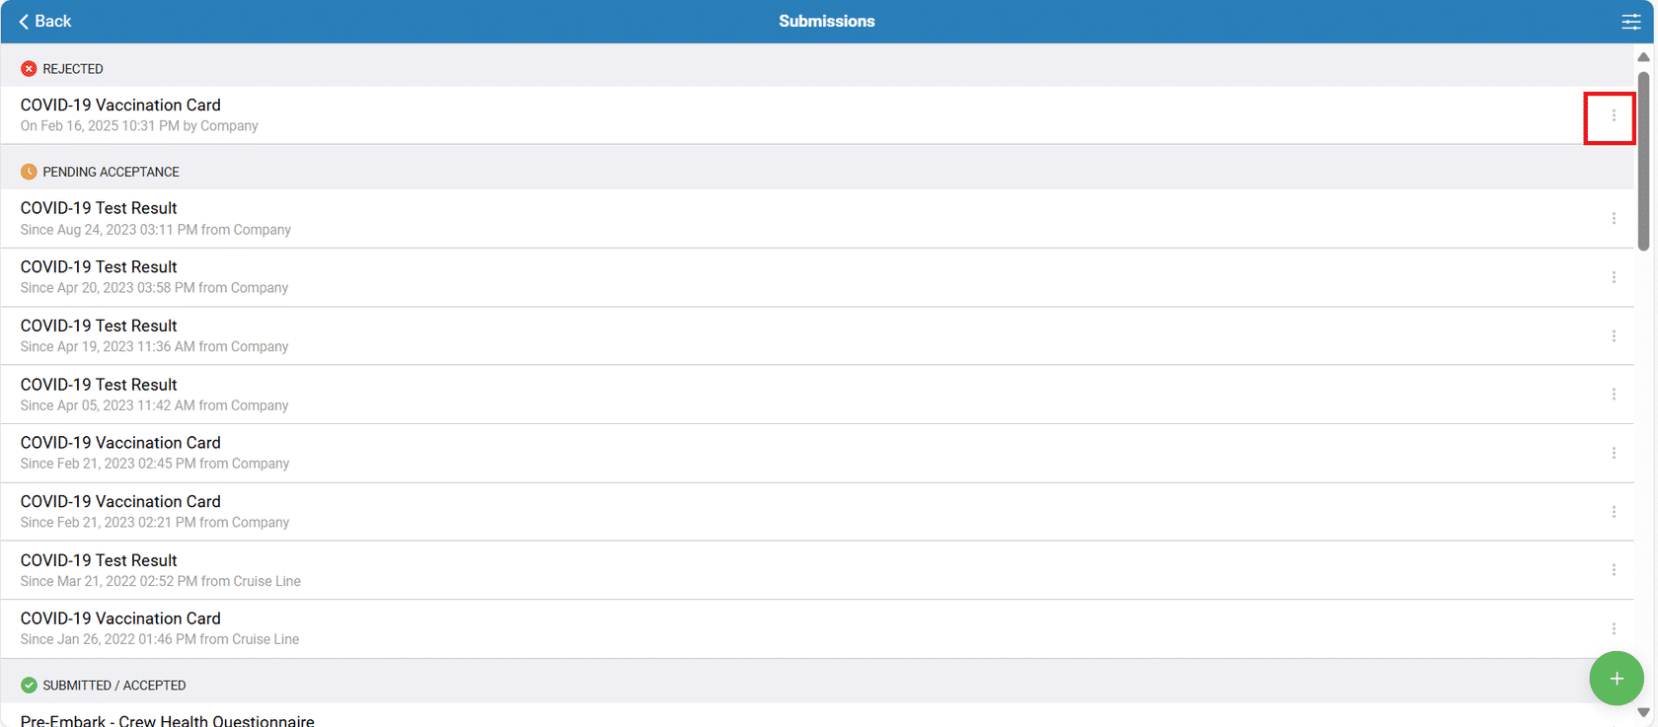The width and height of the screenshot is (1658, 727).
Task: Open COVID-19 Test Result since Apr 05, 2023
Action: pyautogui.click(x=817, y=395)
